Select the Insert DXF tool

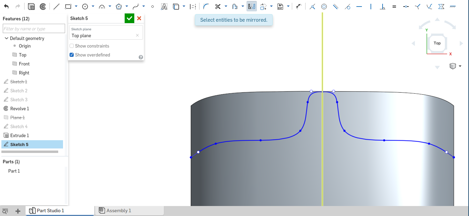point(280,6)
